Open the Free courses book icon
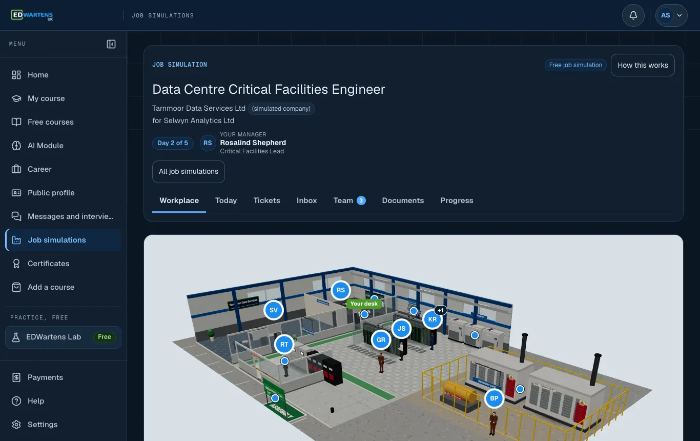The height and width of the screenshot is (441, 700). (x=16, y=122)
